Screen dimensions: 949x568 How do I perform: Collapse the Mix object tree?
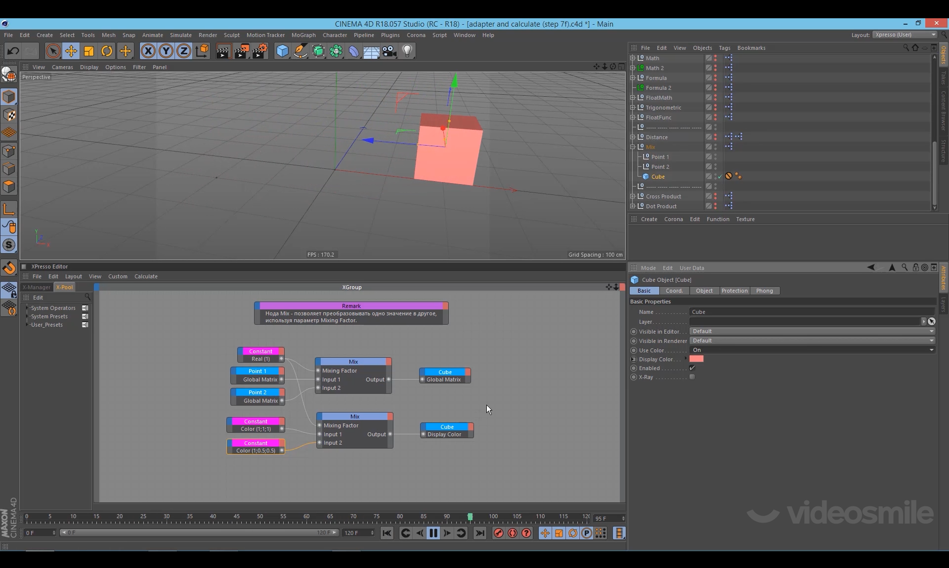click(x=633, y=147)
